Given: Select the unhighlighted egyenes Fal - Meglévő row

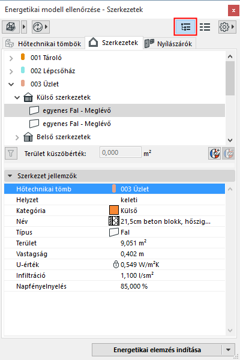Looking at the screenshot, I should pyautogui.click(x=115, y=124).
